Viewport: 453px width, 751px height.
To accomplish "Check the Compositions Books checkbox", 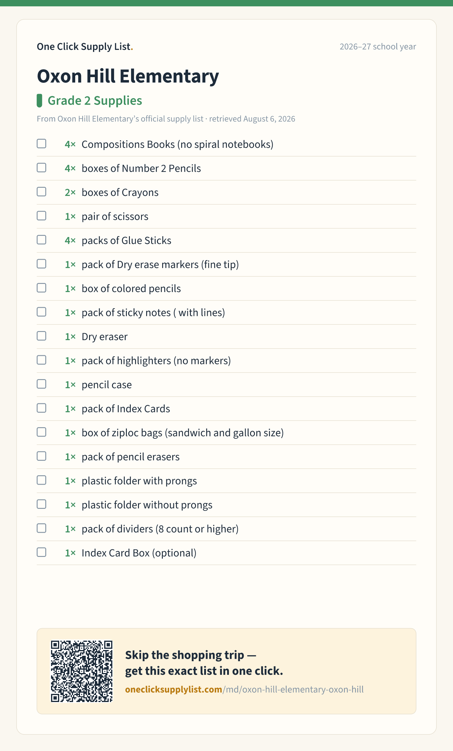I will (41, 144).
